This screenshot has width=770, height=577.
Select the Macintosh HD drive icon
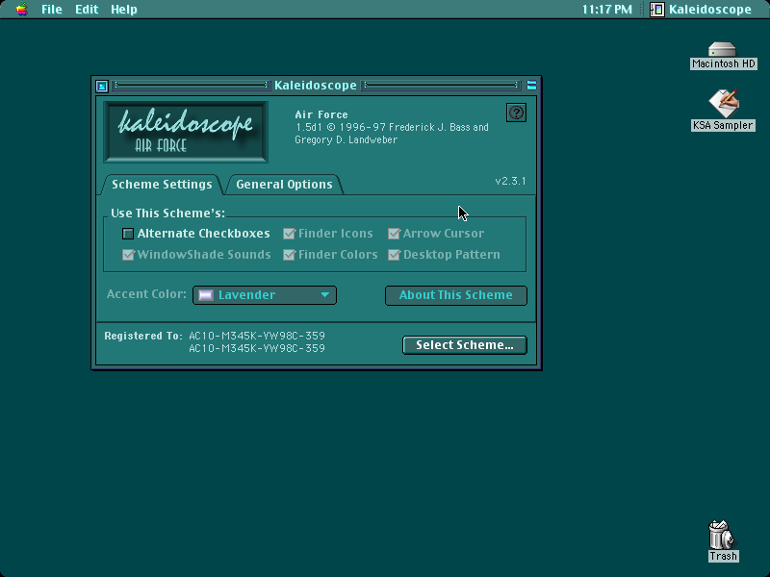pos(723,56)
